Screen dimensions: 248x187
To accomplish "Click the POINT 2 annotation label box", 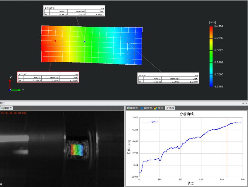I will [x=168, y=78].
